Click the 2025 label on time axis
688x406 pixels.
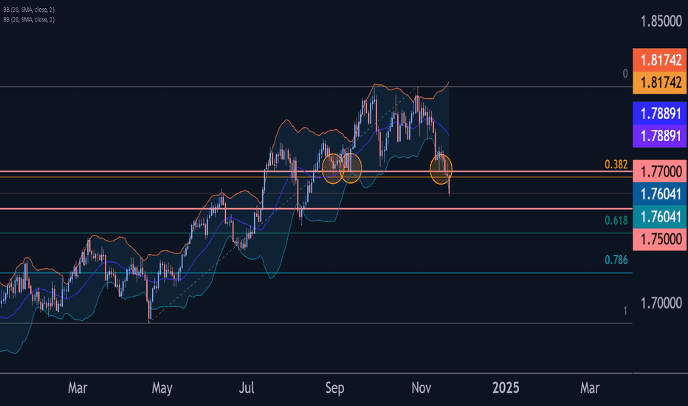tap(506, 388)
